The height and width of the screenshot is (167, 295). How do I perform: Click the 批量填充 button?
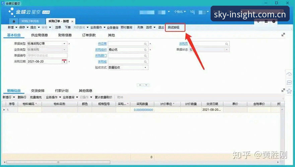pyautogui.click(x=36, y=97)
